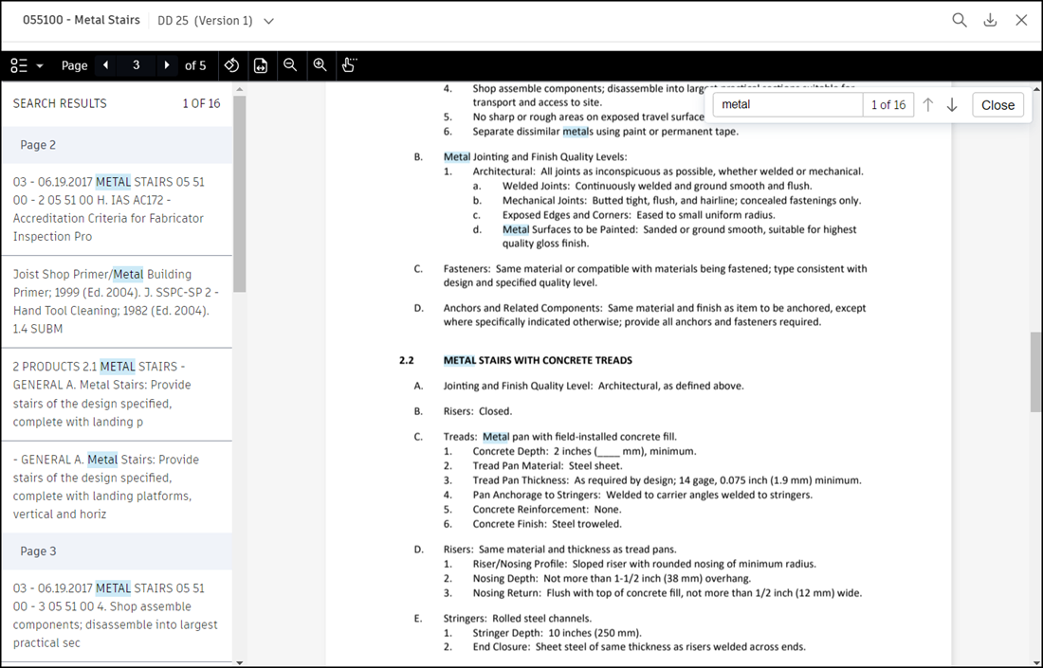The width and height of the screenshot is (1043, 668).
Task: Jump to the previous search match
Action: [x=928, y=105]
